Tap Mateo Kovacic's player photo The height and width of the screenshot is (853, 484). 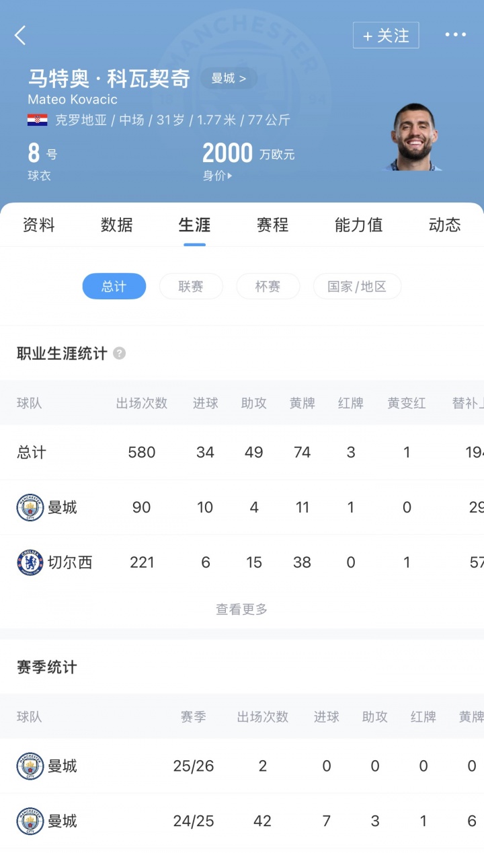pos(415,137)
